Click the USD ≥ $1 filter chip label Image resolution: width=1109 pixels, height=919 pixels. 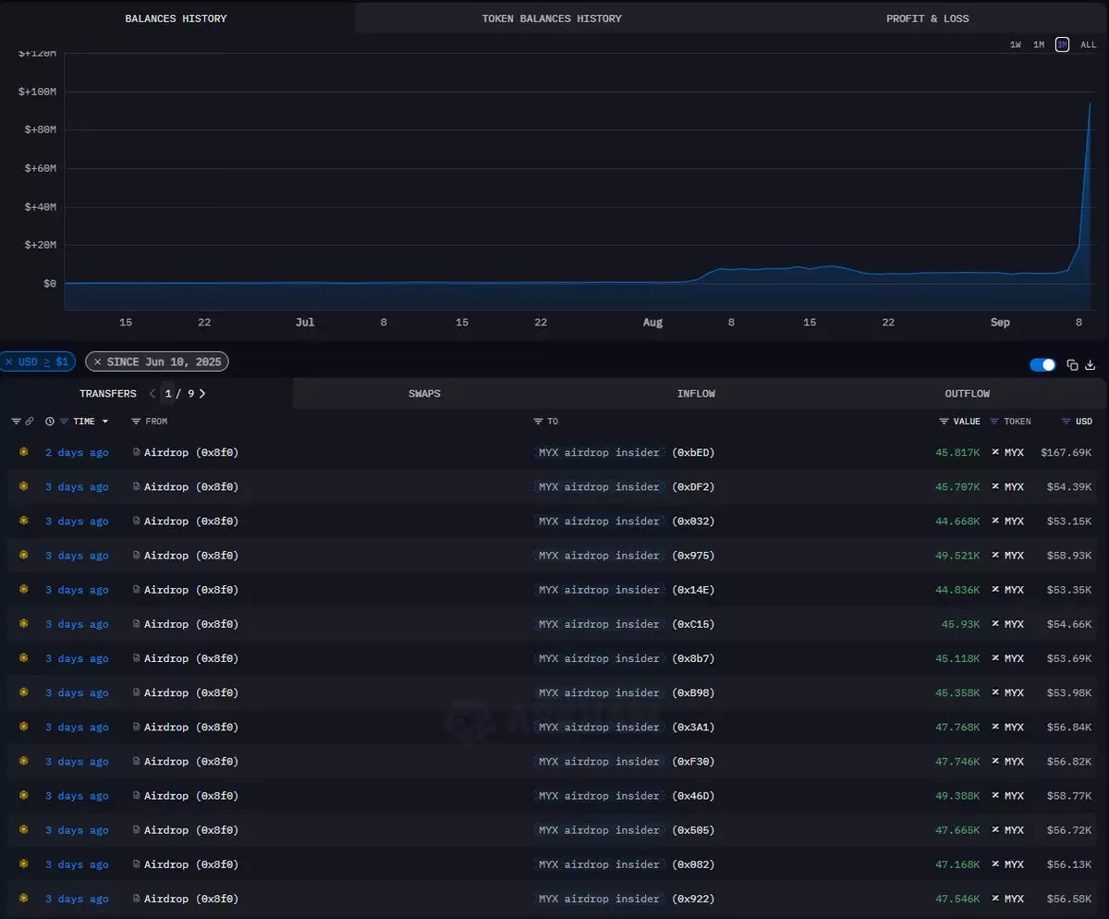pyautogui.click(x=43, y=361)
